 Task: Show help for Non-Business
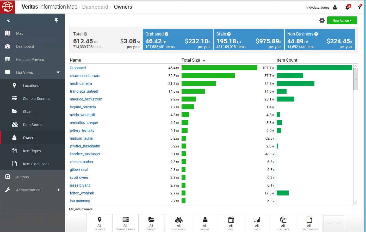(x=316, y=34)
